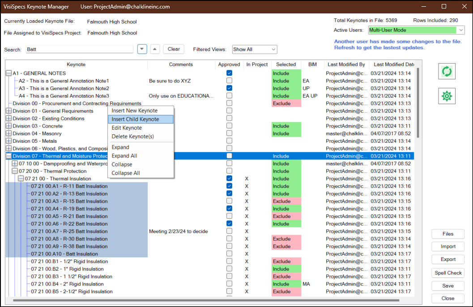Click the downward search arrow icon
The height and width of the screenshot is (307, 473).
pos(142,49)
